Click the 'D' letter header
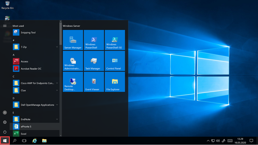The width and height of the screenshot is (258, 145). click(x=13, y=98)
